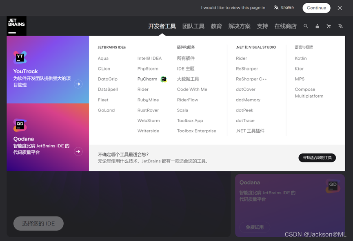Open the 团队工具 menu
This screenshot has height=241, width=353.
pos(193,26)
